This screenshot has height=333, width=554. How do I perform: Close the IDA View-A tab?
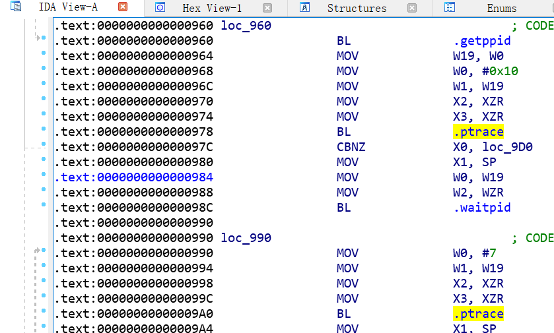click(123, 7)
